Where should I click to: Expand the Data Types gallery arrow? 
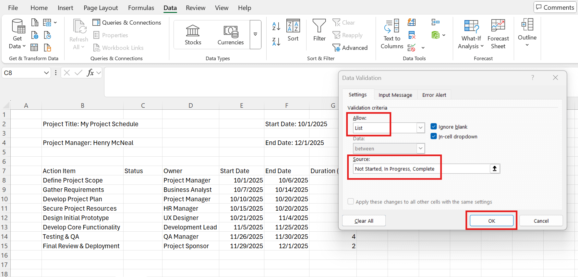tap(255, 34)
